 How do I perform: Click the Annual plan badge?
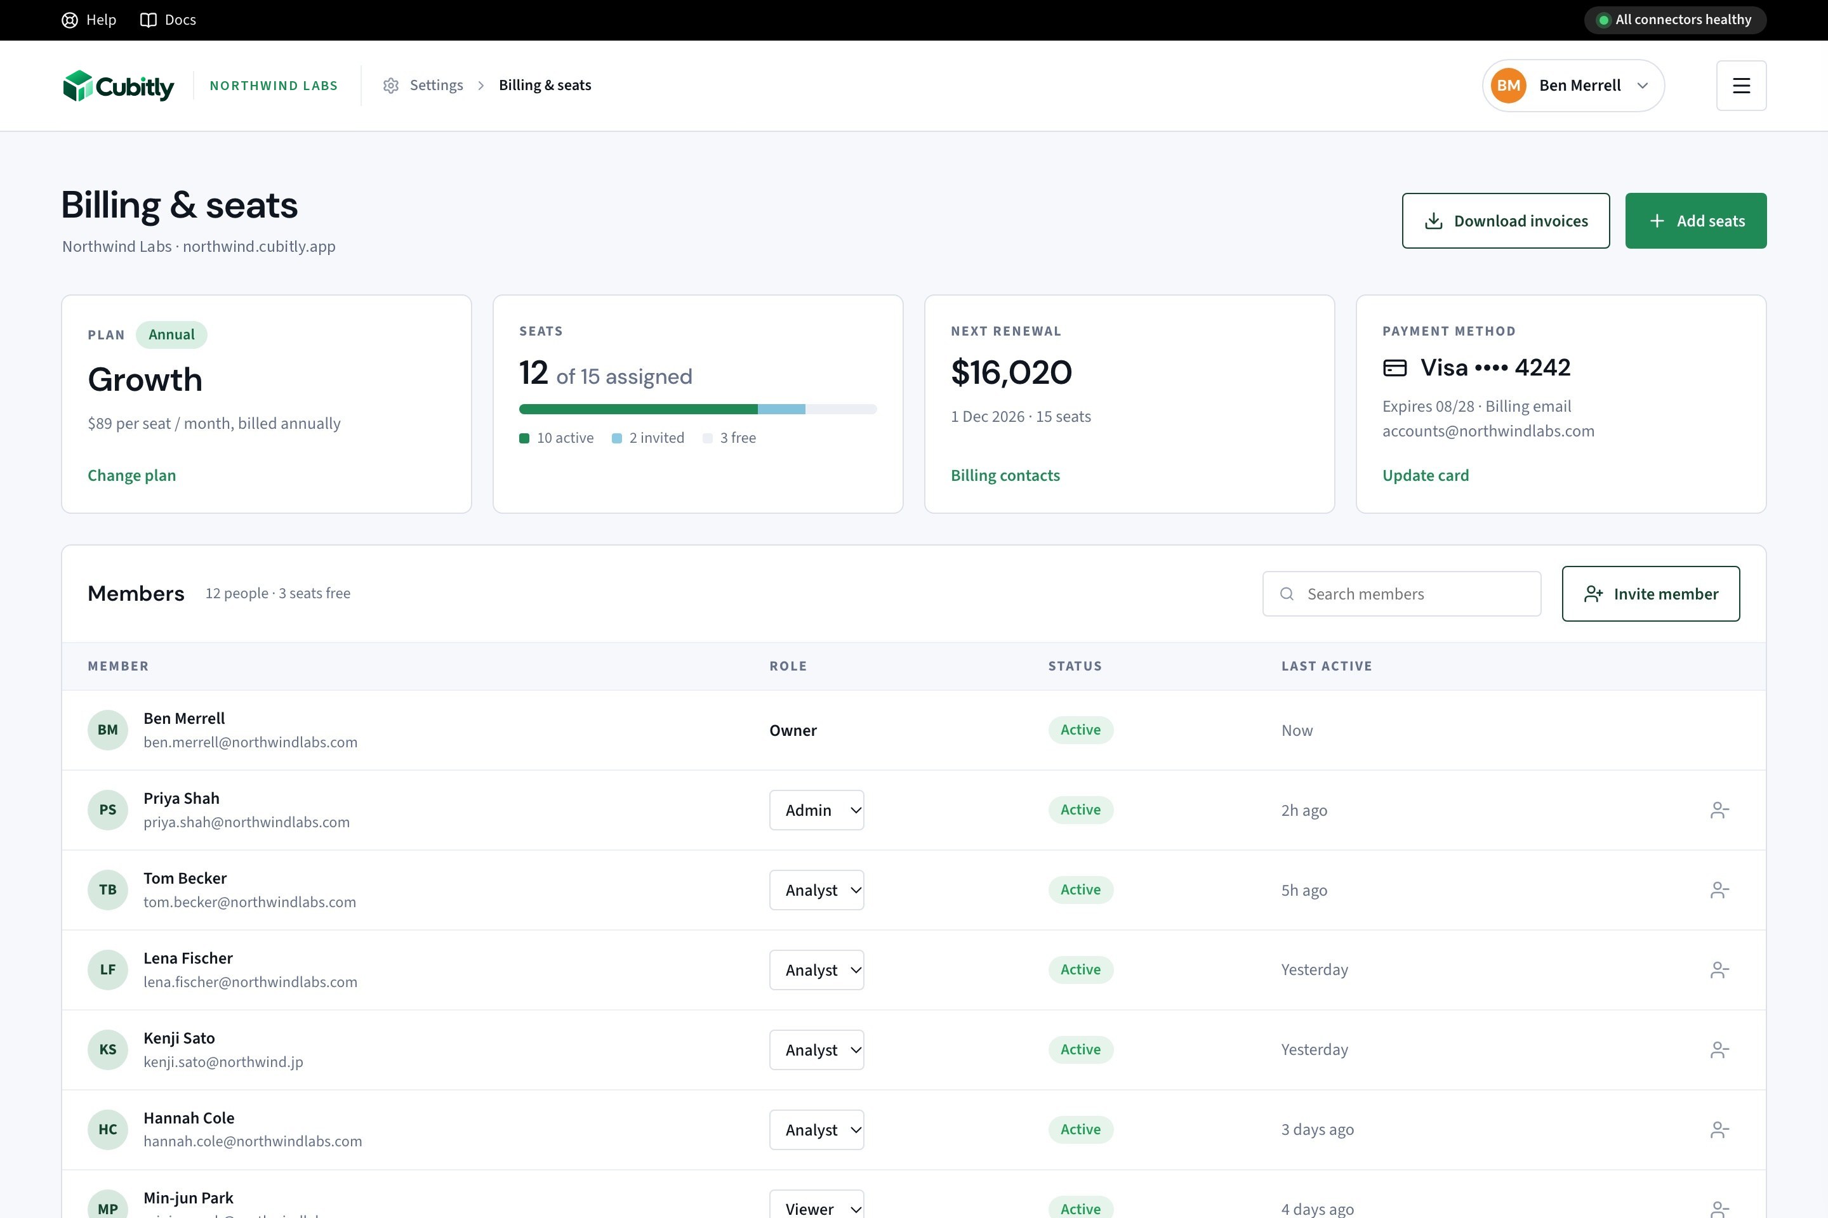(172, 335)
